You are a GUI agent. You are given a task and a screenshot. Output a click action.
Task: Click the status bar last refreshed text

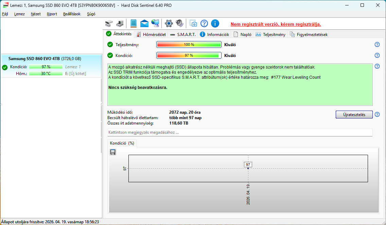click(50, 222)
